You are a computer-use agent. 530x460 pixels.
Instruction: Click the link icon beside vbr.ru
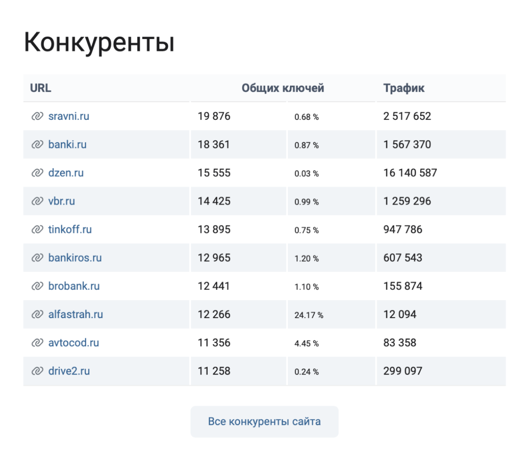click(x=37, y=201)
